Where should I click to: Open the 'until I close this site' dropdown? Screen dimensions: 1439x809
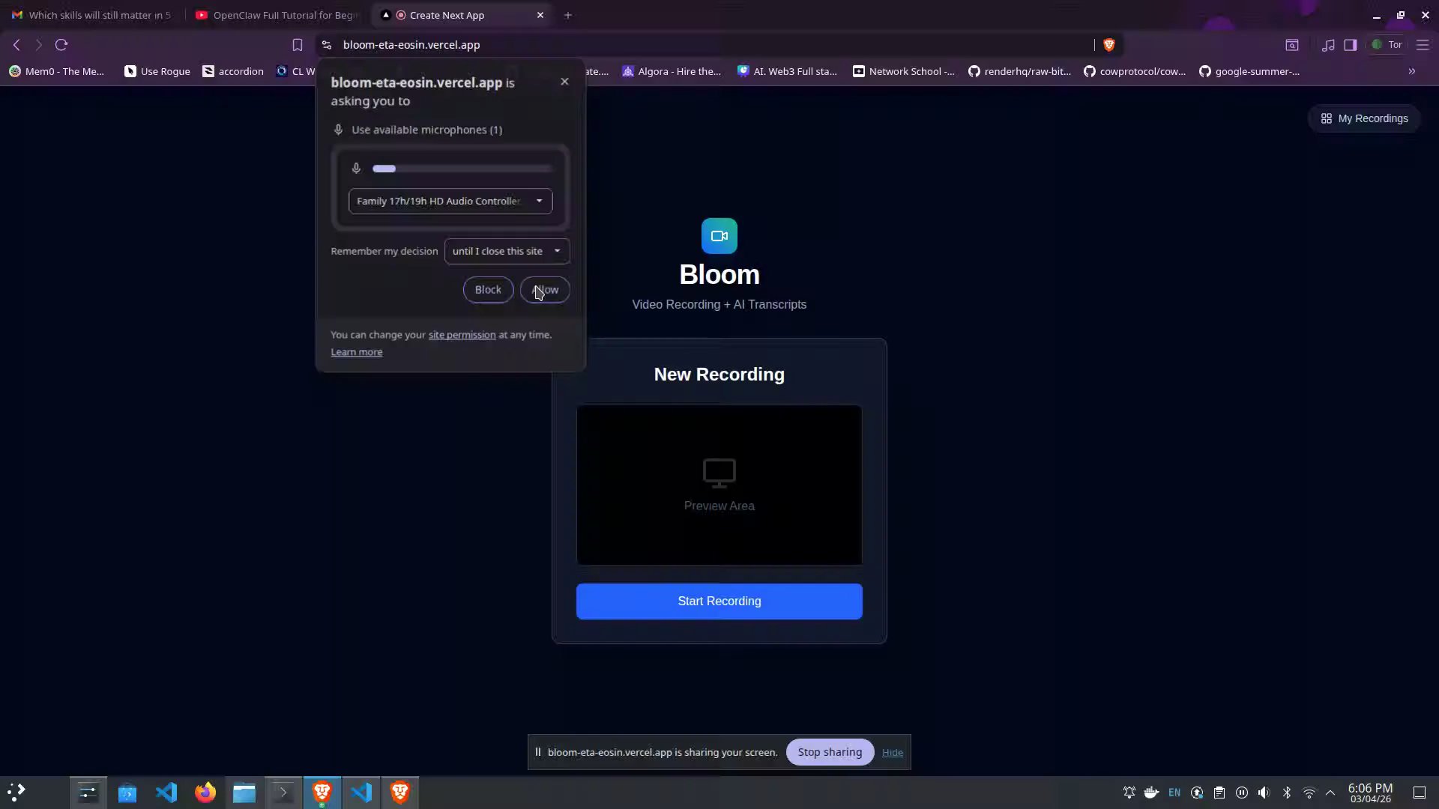(x=507, y=251)
